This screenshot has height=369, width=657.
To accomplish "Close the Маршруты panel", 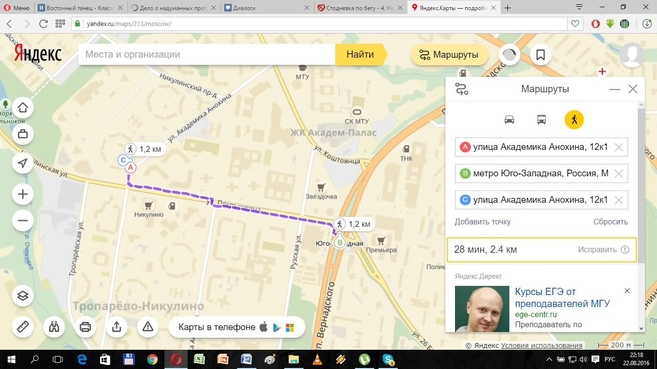I will tap(633, 89).
